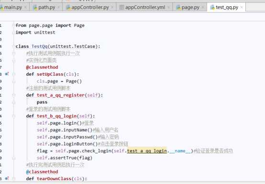Screen dimensions: 265x184
Task: Collapse the test_a_qq_register method fold marker
Action: point(13,95)
